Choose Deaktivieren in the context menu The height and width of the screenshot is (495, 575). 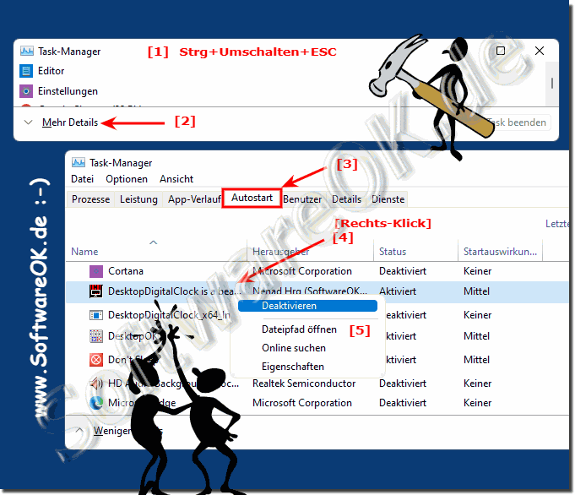click(x=307, y=306)
